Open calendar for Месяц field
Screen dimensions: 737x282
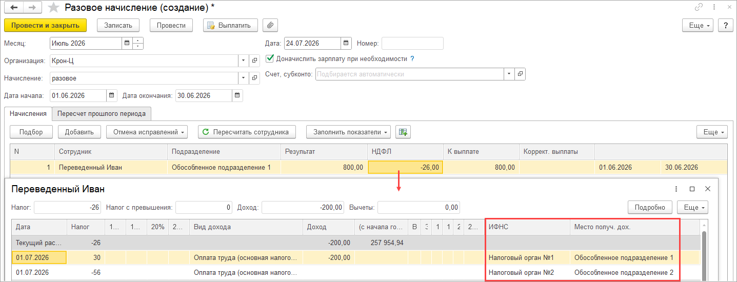[x=126, y=44]
